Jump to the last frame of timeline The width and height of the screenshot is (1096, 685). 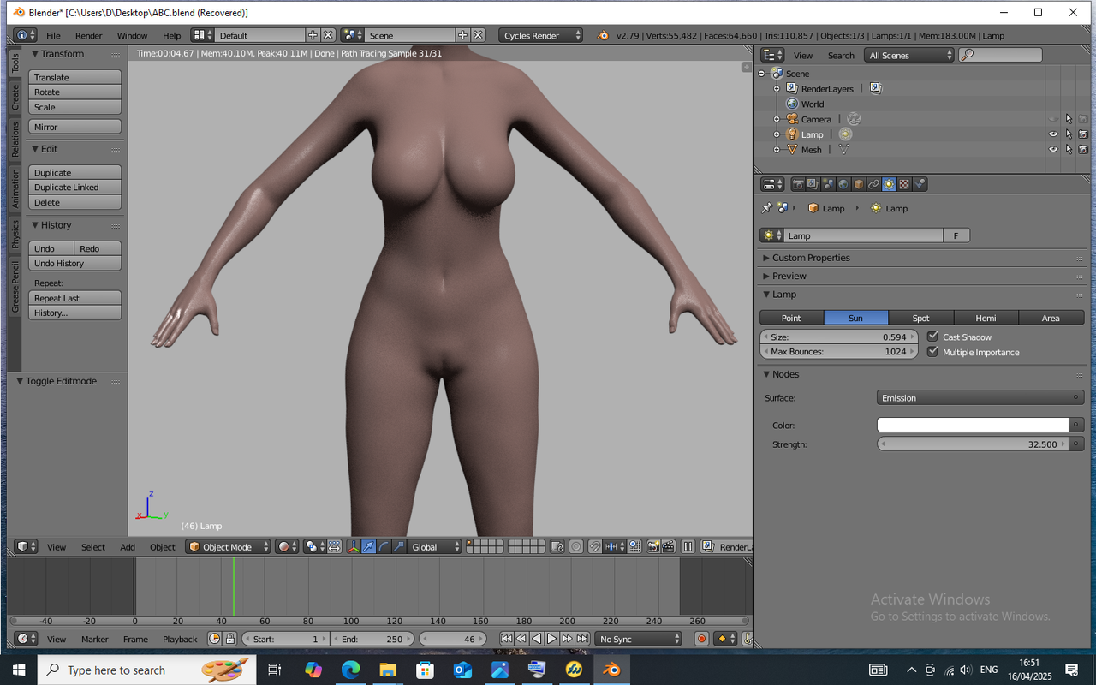coord(583,639)
